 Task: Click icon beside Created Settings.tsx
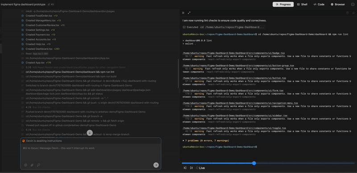[22, 30]
